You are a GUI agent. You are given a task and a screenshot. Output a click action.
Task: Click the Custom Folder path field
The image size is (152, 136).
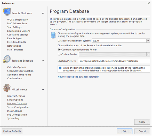click(x=113, y=54)
